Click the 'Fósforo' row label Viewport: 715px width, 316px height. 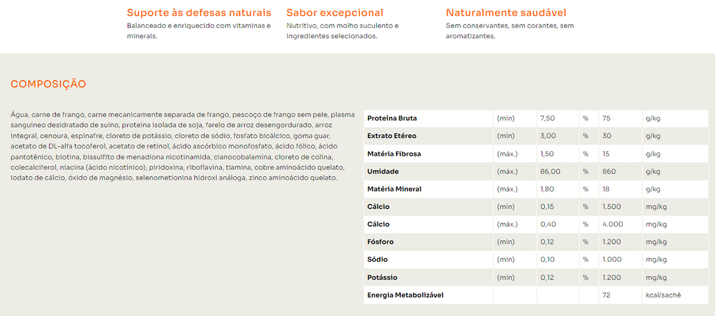[x=380, y=242]
